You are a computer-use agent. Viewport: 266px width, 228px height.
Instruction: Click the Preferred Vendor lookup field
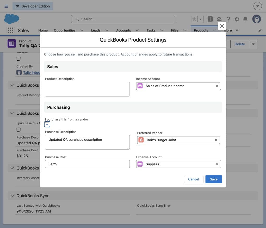pyautogui.click(x=178, y=140)
